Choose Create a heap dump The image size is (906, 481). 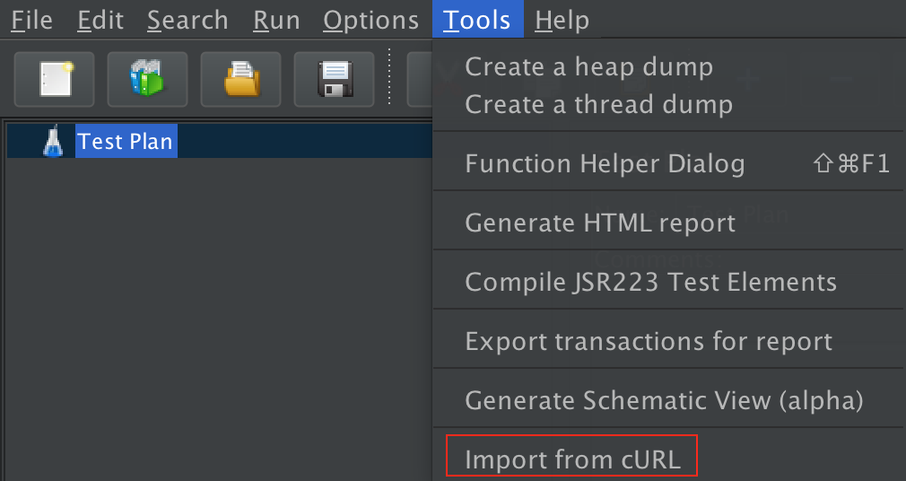[x=588, y=66]
